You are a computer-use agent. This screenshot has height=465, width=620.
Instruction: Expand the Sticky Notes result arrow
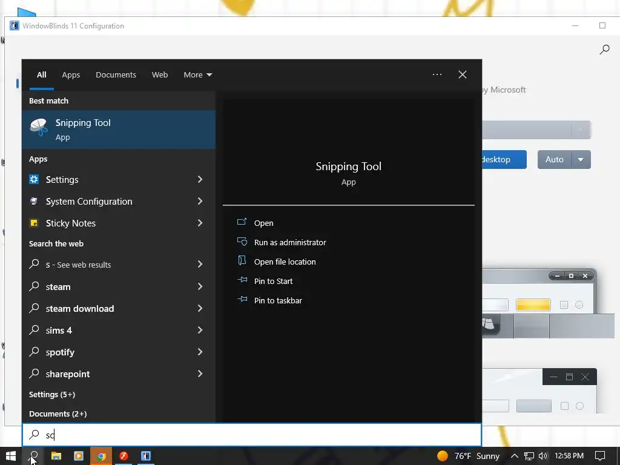(200, 223)
